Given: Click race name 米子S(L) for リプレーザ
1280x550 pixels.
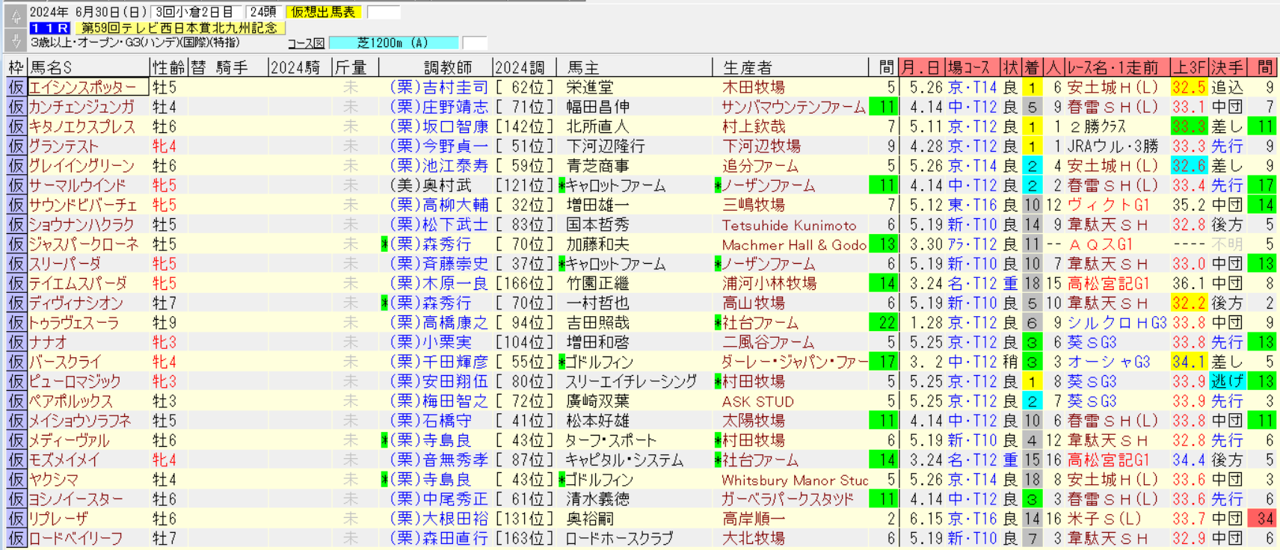Looking at the screenshot, I should tap(1104, 519).
